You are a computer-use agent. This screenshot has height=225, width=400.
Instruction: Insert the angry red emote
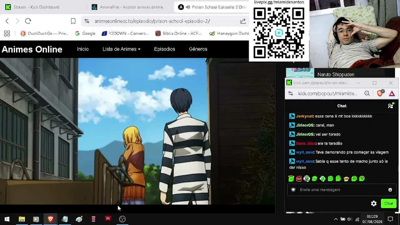(x=299, y=179)
